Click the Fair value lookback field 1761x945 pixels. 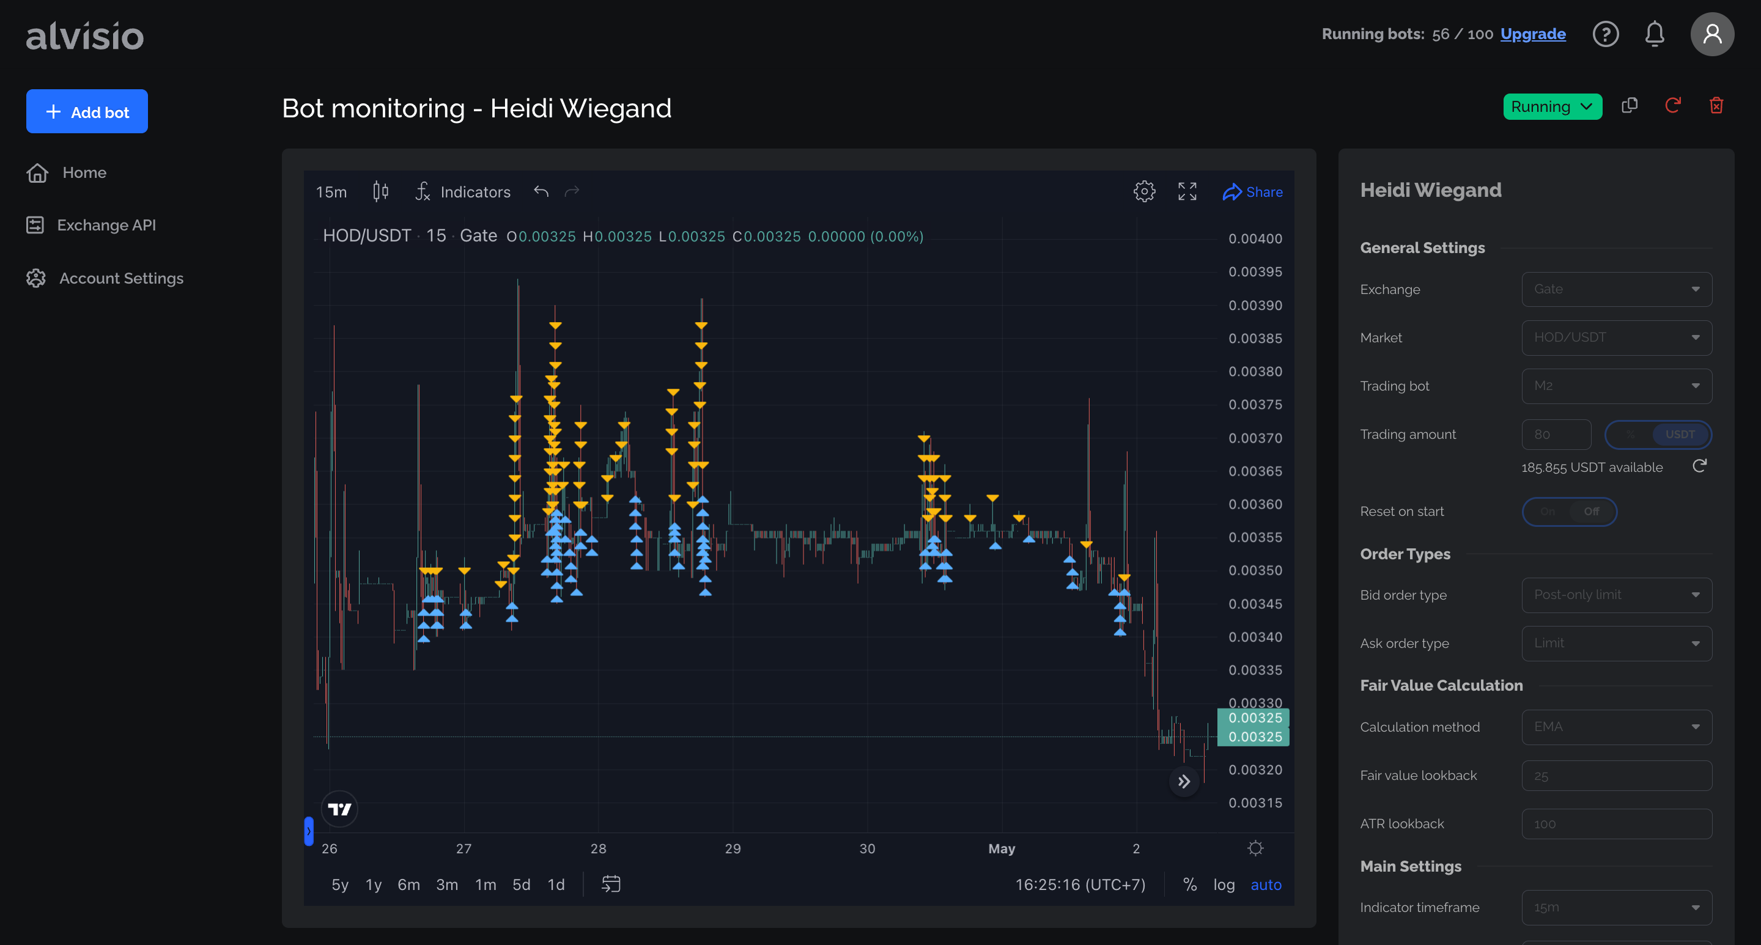pyautogui.click(x=1616, y=776)
